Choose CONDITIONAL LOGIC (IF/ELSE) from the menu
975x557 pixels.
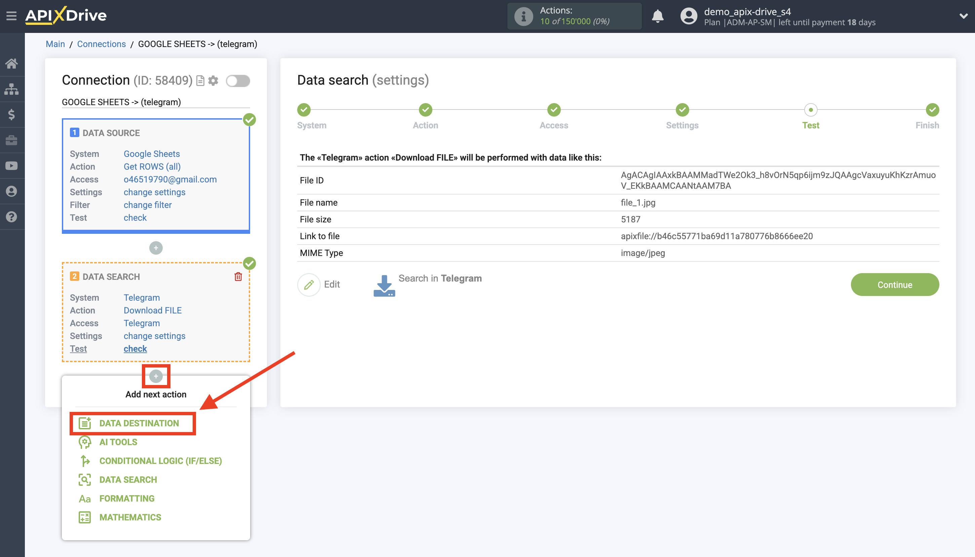pos(160,461)
